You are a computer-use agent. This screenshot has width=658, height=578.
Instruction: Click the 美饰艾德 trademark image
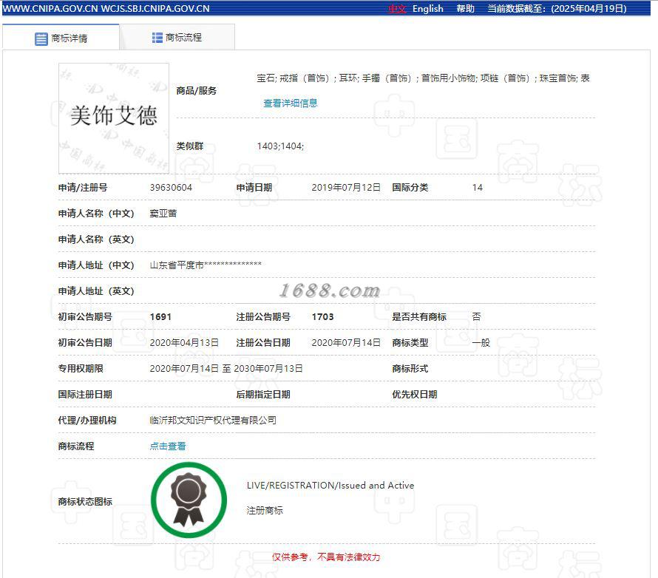[x=114, y=118]
